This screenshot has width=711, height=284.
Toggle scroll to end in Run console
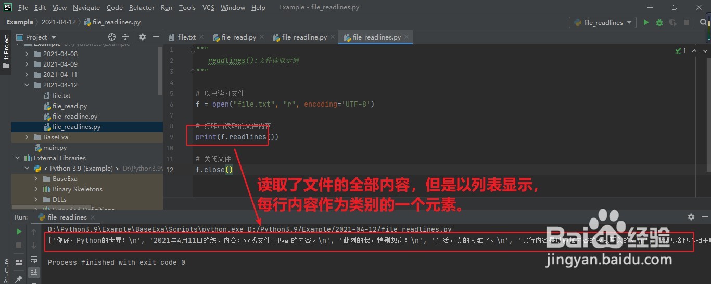[34, 272]
